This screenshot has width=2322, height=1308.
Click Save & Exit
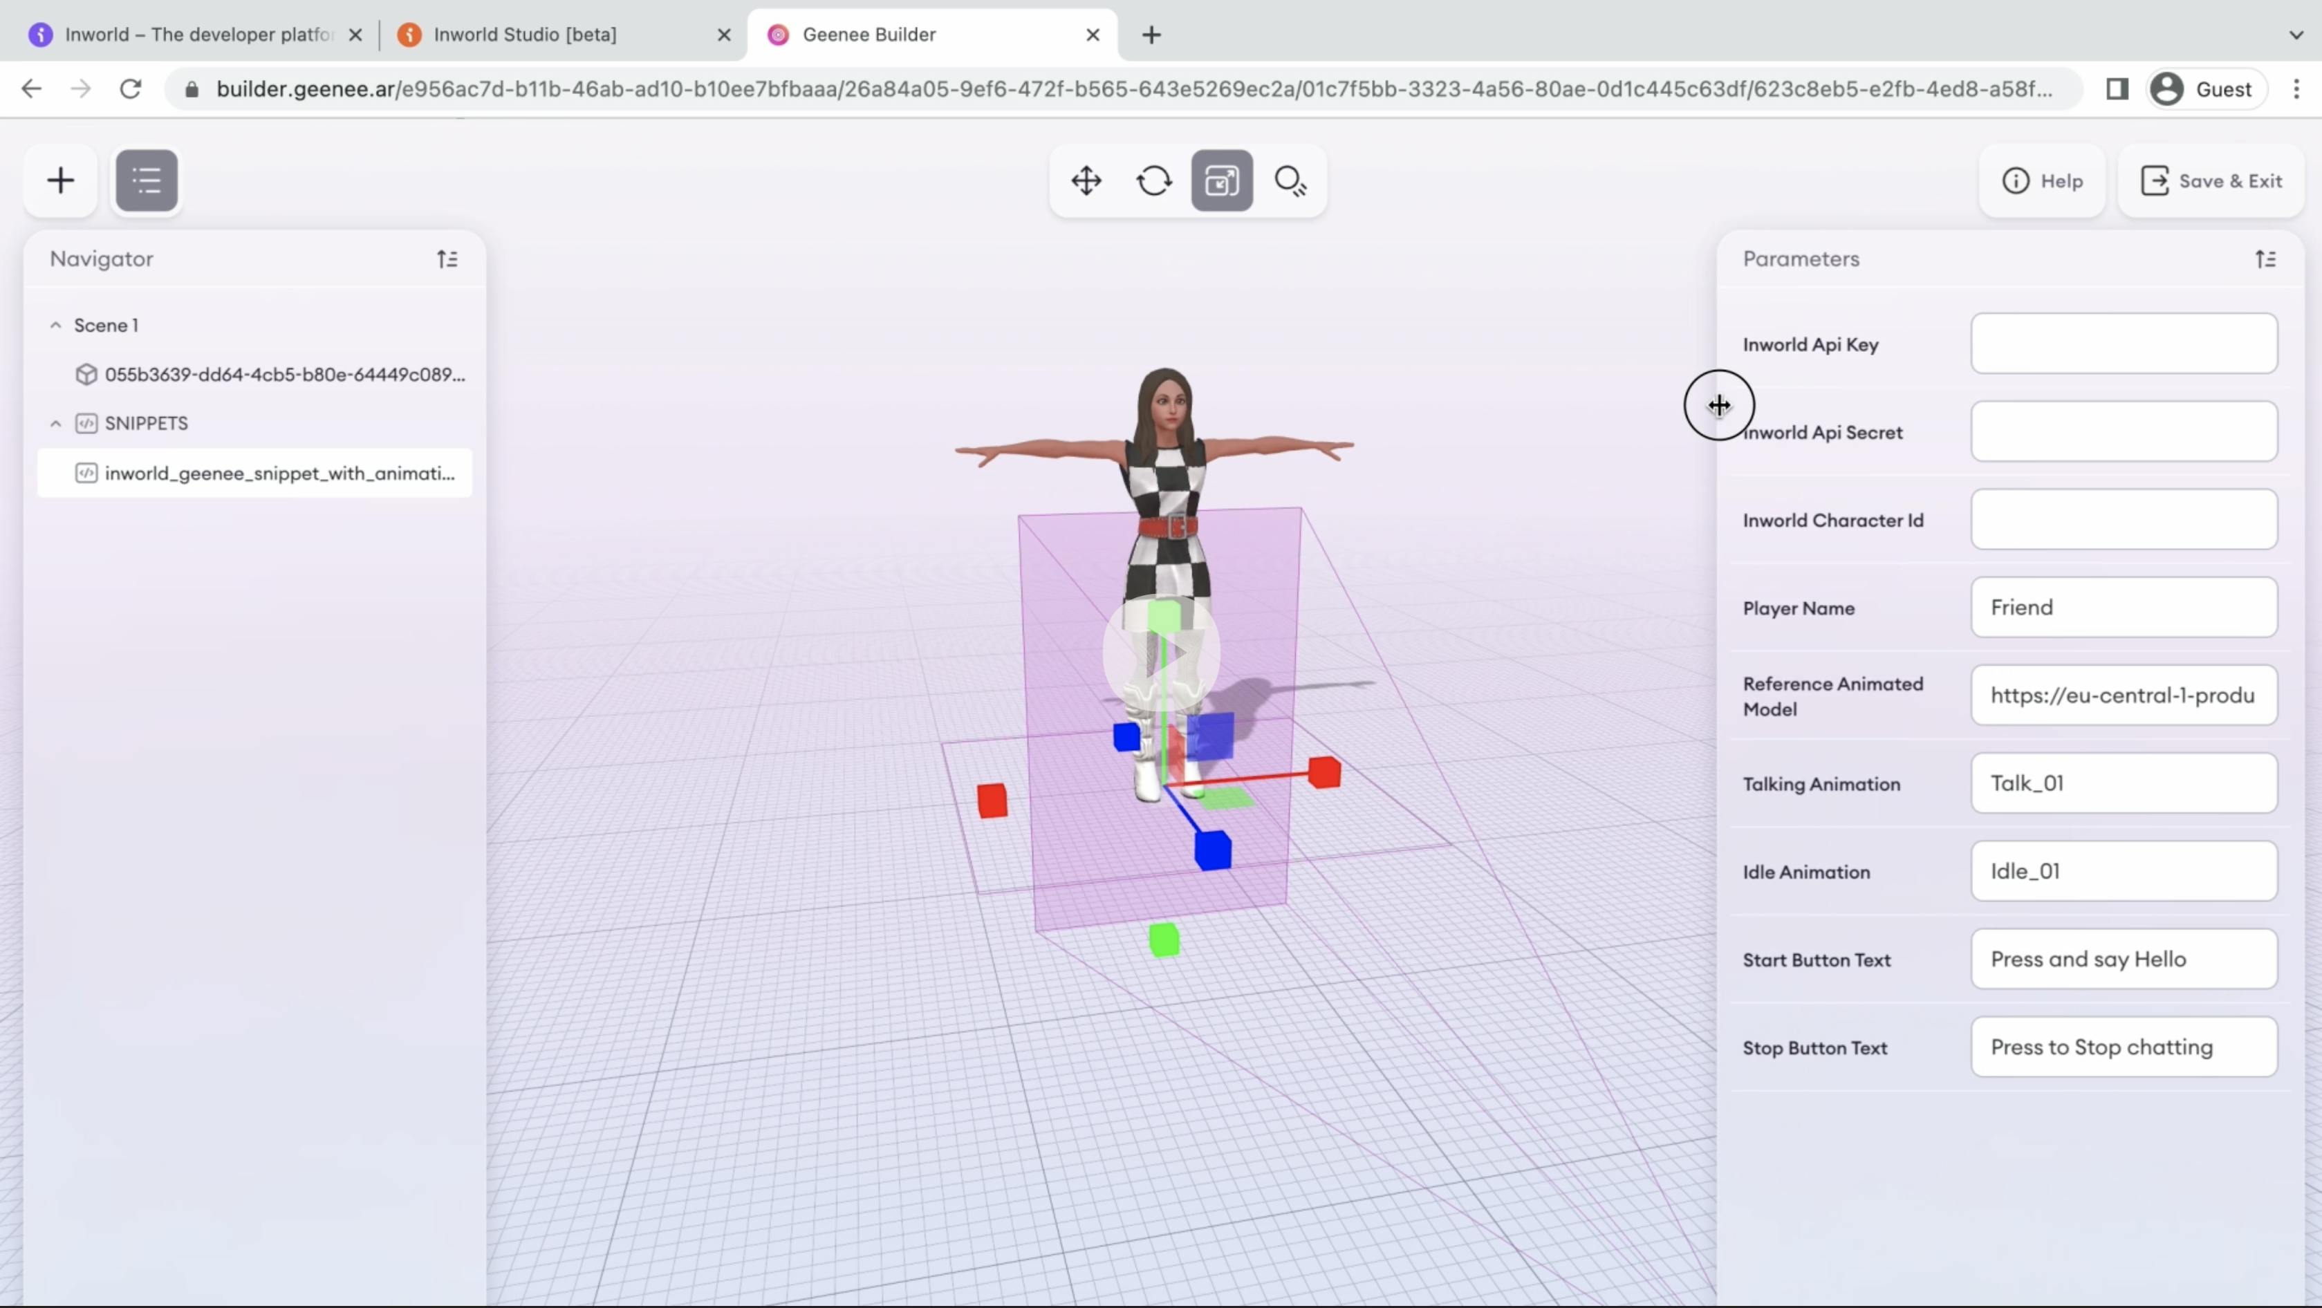point(2211,180)
